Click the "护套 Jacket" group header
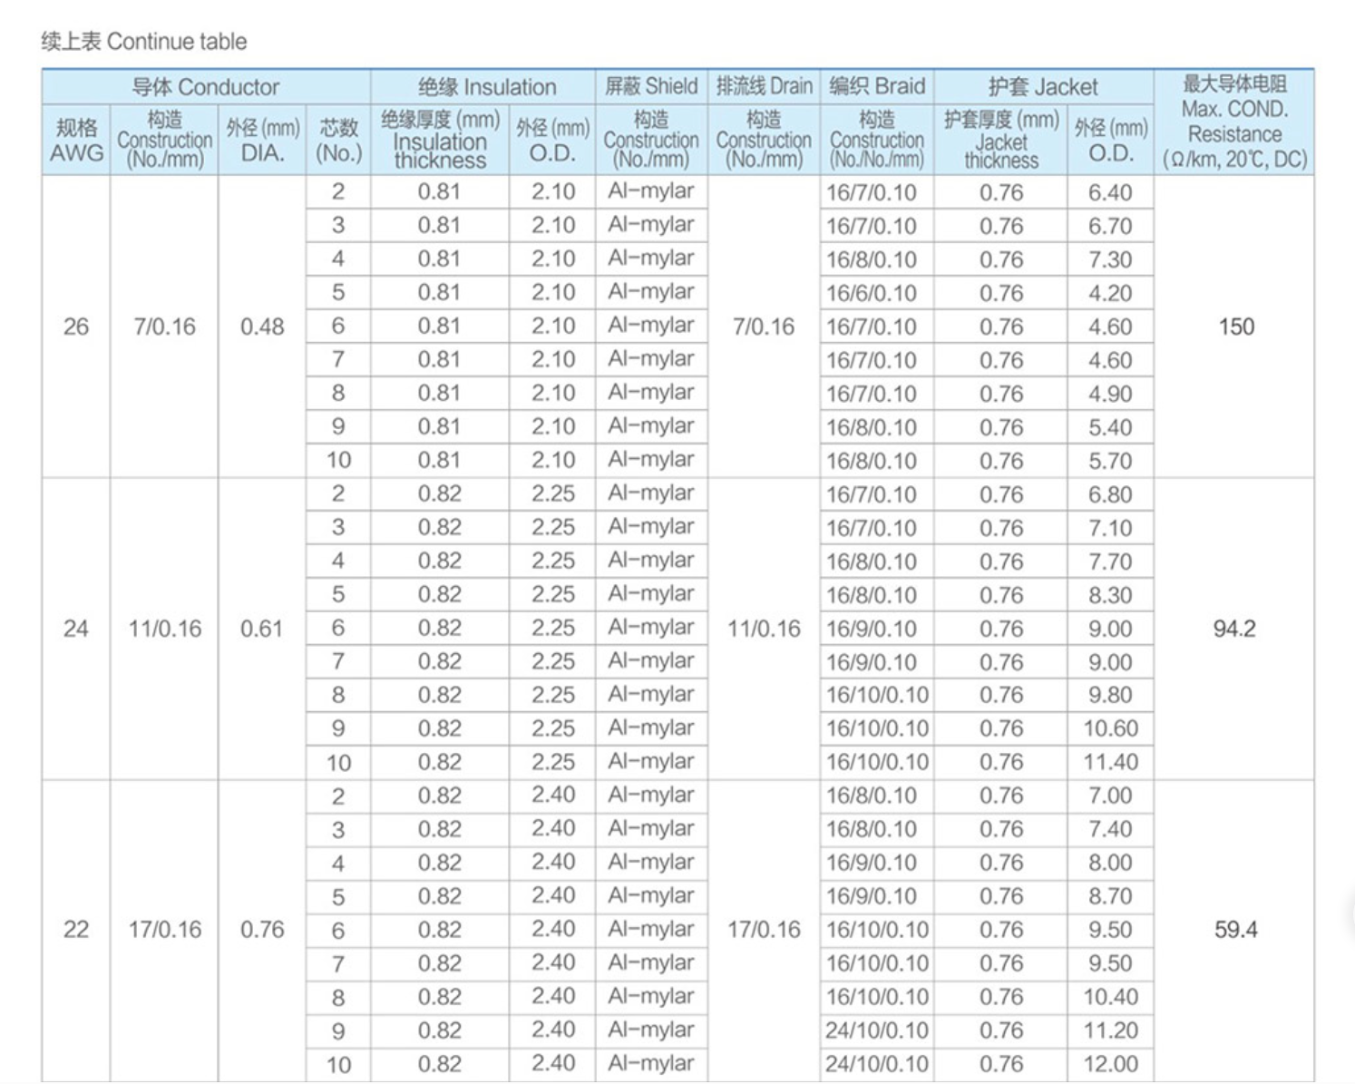 (1043, 87)
